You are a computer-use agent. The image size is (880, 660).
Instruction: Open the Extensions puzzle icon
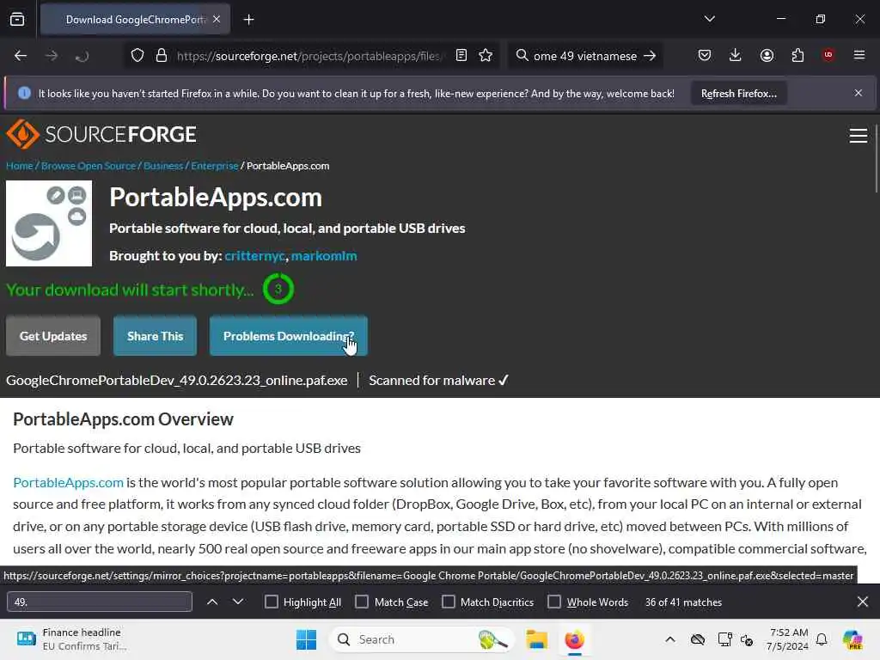point(797,55)
